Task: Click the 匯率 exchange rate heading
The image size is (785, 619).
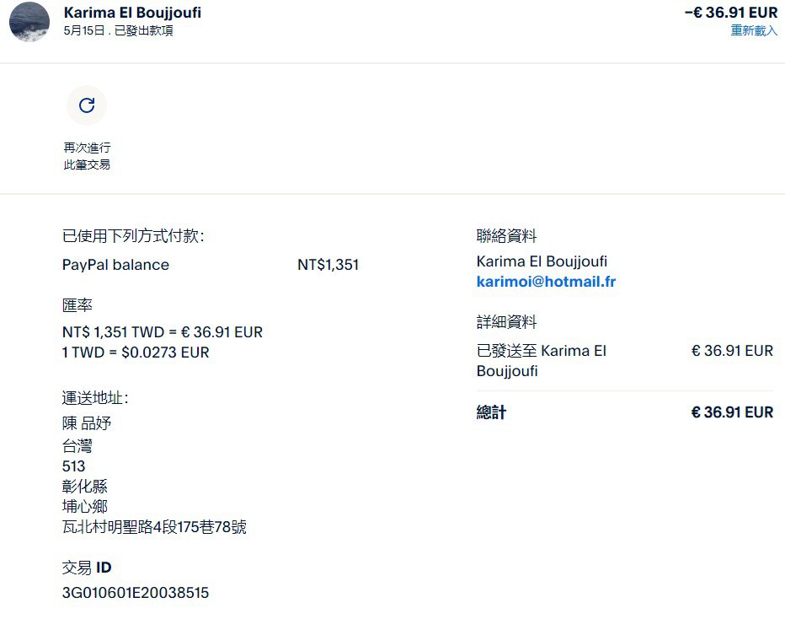Action: (x=77, y=304)
